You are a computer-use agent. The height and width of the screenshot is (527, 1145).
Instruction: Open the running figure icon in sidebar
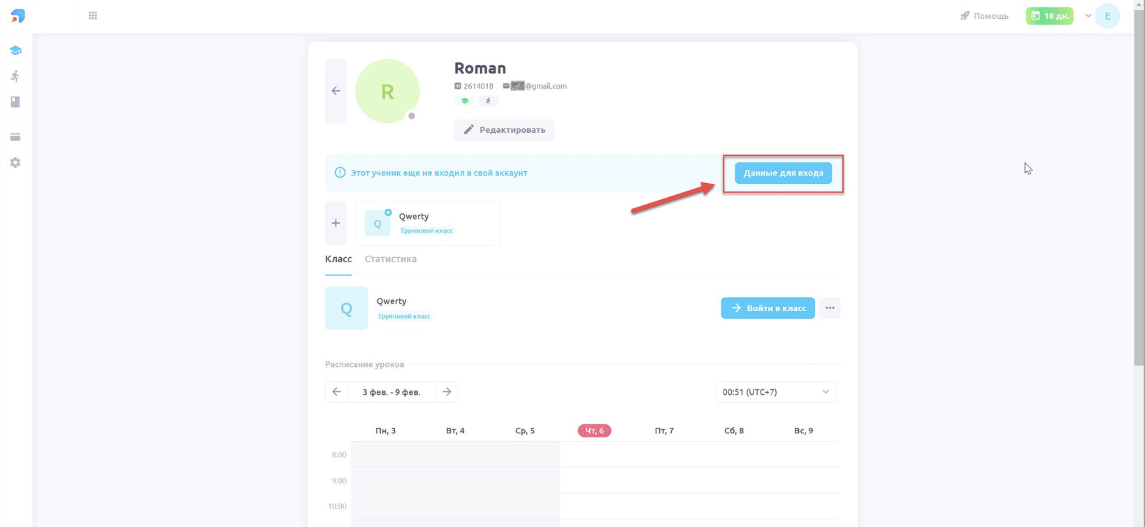coord(15,75)
